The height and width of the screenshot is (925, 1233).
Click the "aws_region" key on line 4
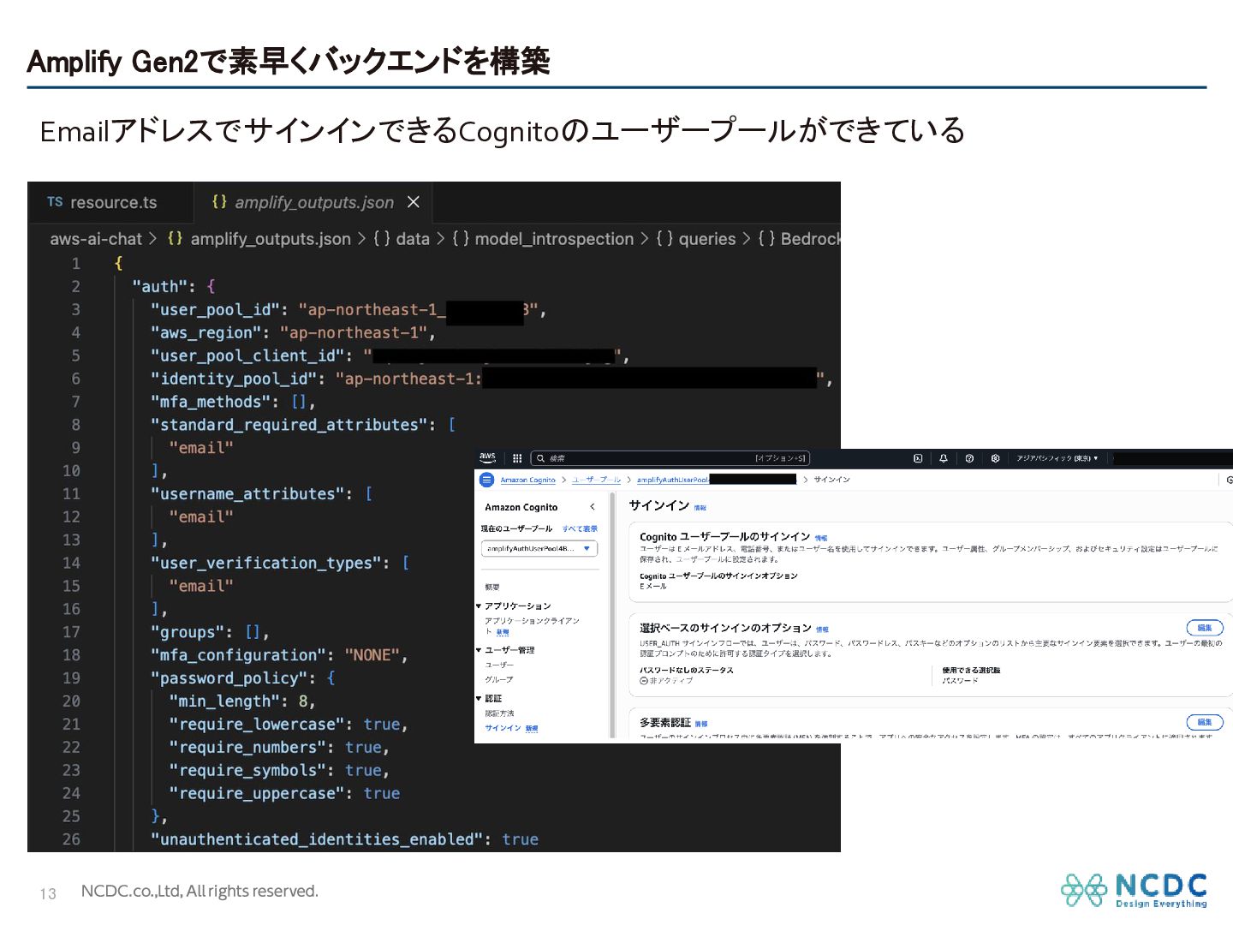click(207, 333)
